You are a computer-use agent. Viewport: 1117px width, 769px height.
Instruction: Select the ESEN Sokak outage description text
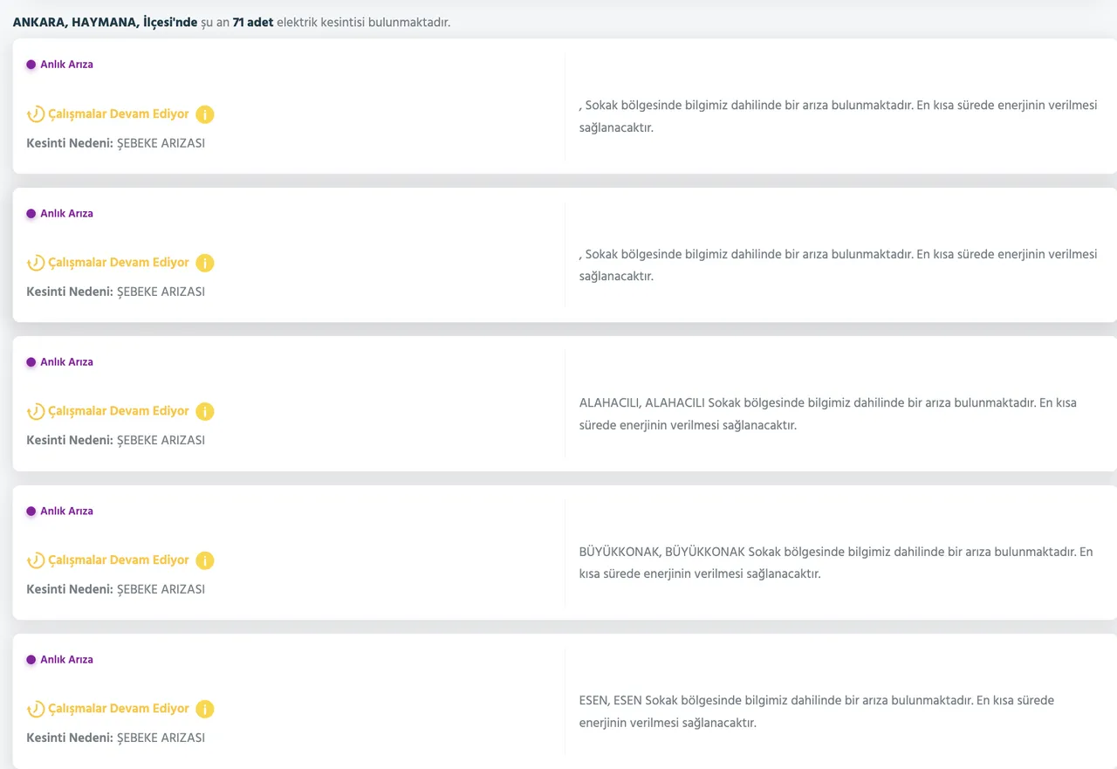(x=816, y=711)
